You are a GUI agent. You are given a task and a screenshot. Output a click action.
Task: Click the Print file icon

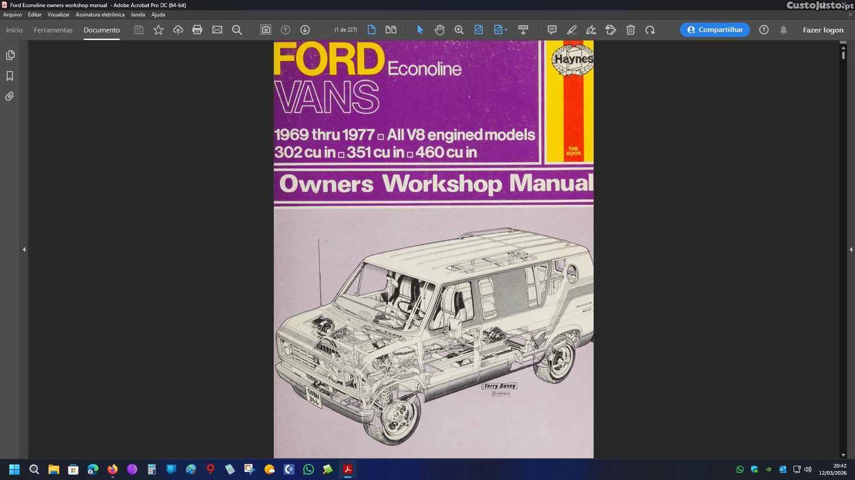pos(197,30)
